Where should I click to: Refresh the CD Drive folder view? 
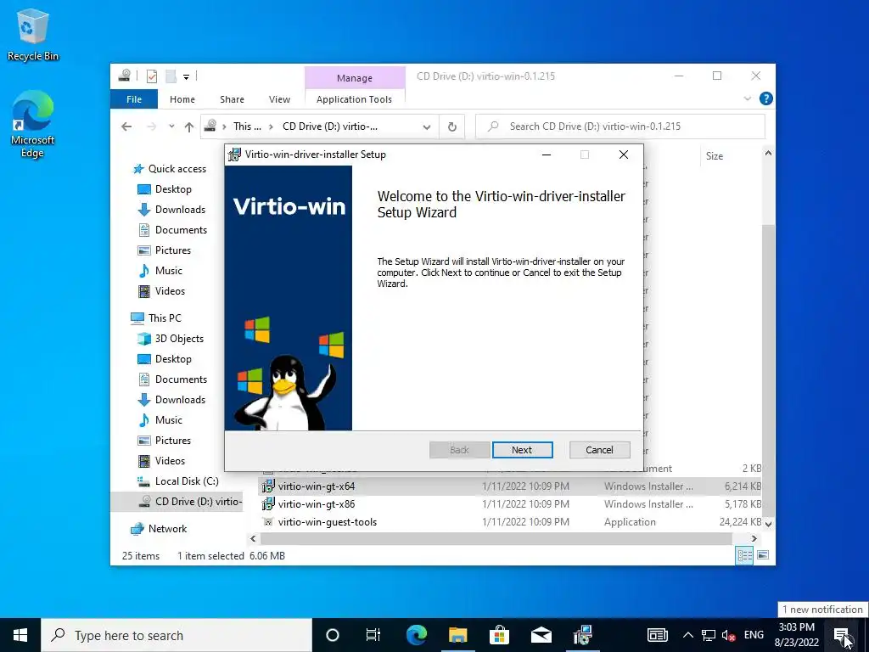[452, 127]
